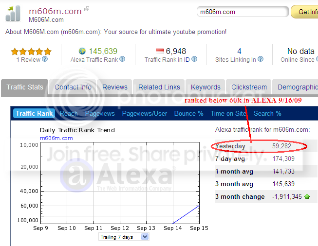Switch chart to Time on Site
318x246 pixels.
pos(228,113)
